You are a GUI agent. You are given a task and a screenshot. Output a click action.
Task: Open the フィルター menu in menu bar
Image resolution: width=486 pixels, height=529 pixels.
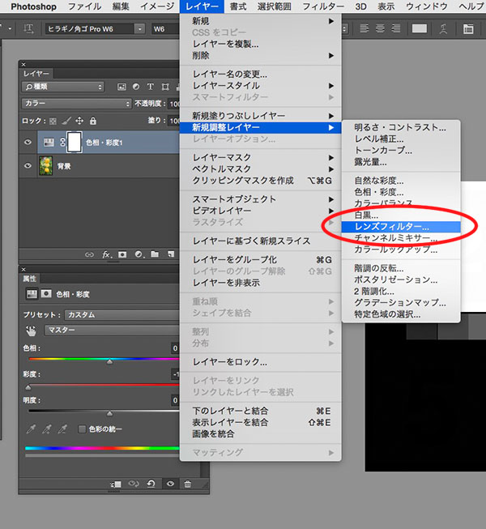[x=323, y=6]
